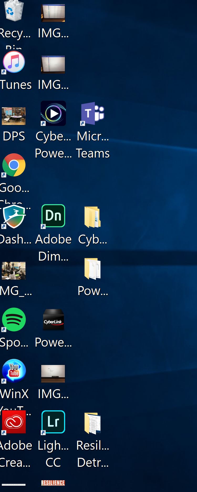The height and width of the screenshot is (492, 197).
Task: Select the black CyberLink box icon
Action: (53, 319)
